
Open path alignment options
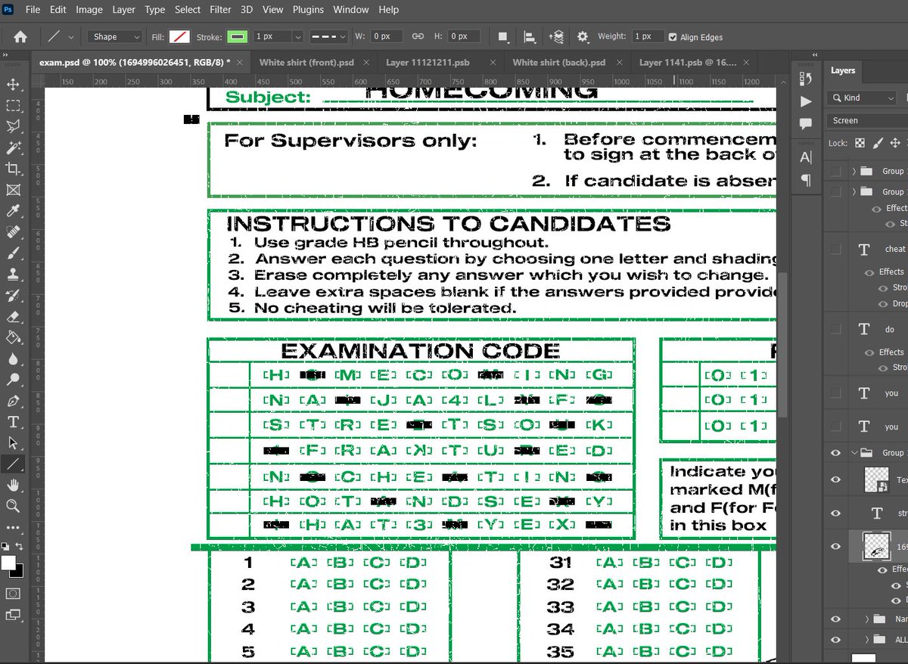pyautogui.click(x=530, y=36)
